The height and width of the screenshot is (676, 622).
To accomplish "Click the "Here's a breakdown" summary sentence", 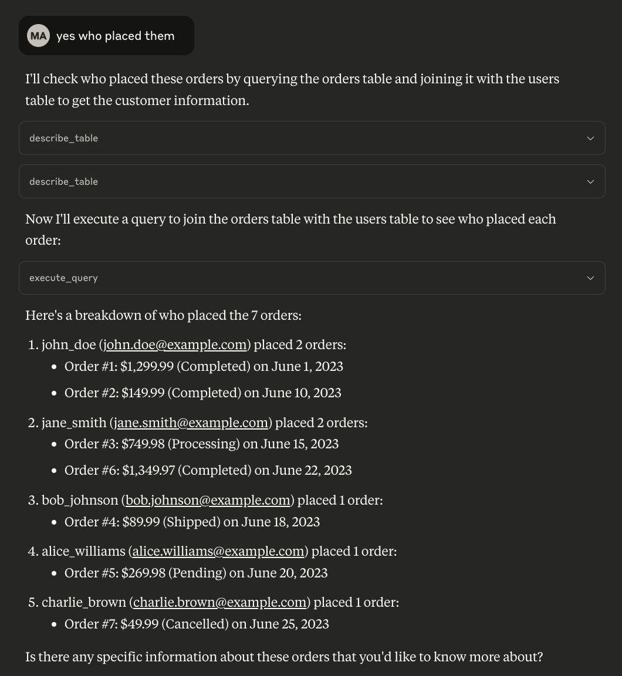I will (163, 316).
